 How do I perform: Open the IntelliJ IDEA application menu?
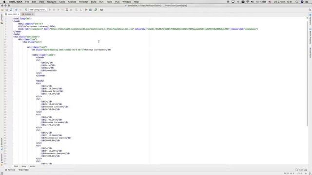(16, 2)
